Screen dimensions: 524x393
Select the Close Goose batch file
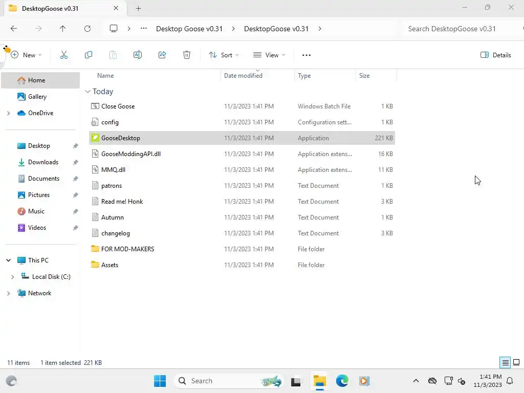(242, 106)
